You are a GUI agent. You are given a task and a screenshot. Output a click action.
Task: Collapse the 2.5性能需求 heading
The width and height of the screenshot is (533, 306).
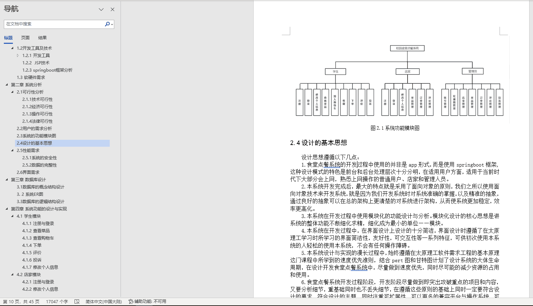point(13,150)
